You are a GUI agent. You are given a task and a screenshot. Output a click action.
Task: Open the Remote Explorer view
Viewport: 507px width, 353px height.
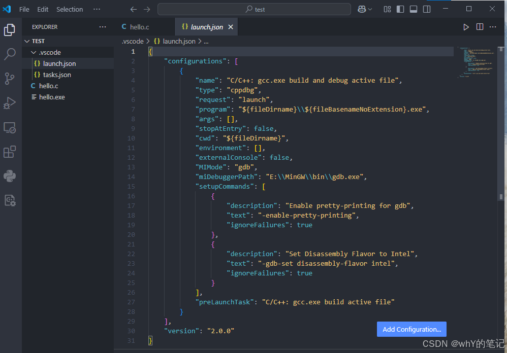click(x=9, y=128)
